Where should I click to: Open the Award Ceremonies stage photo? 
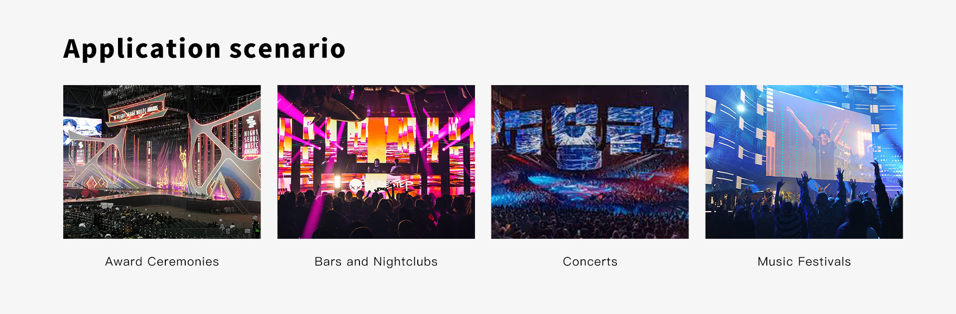click(x=162, y=162)
